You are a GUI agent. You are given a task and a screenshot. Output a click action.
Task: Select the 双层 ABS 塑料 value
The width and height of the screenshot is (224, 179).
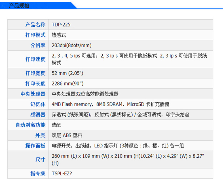[67, 135]
